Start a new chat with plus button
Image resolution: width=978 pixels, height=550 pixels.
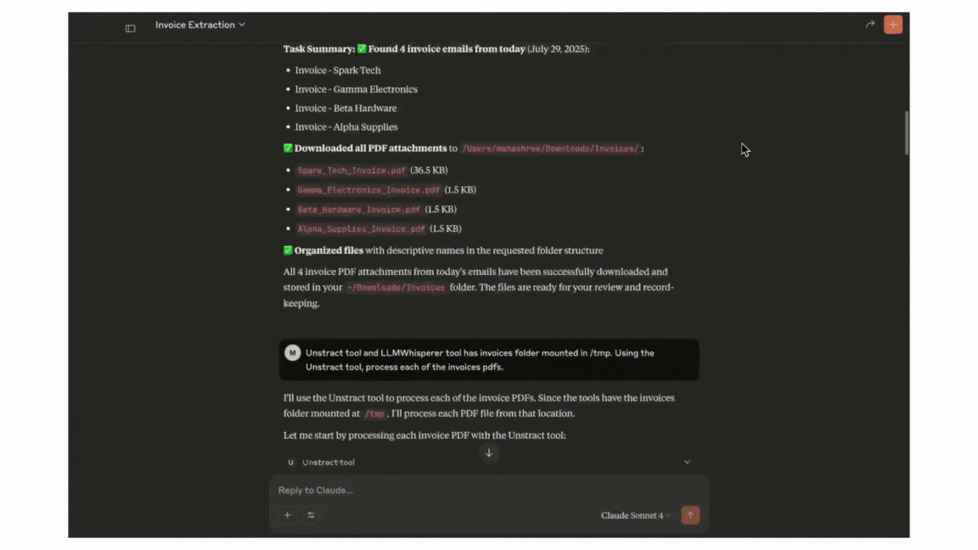(x=893, y=25)
